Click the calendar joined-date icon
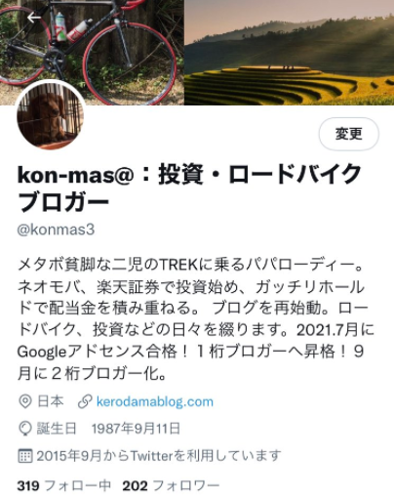The width and height of the screenshot is (394, 501). pyautogui.click(x=25, y=456)
